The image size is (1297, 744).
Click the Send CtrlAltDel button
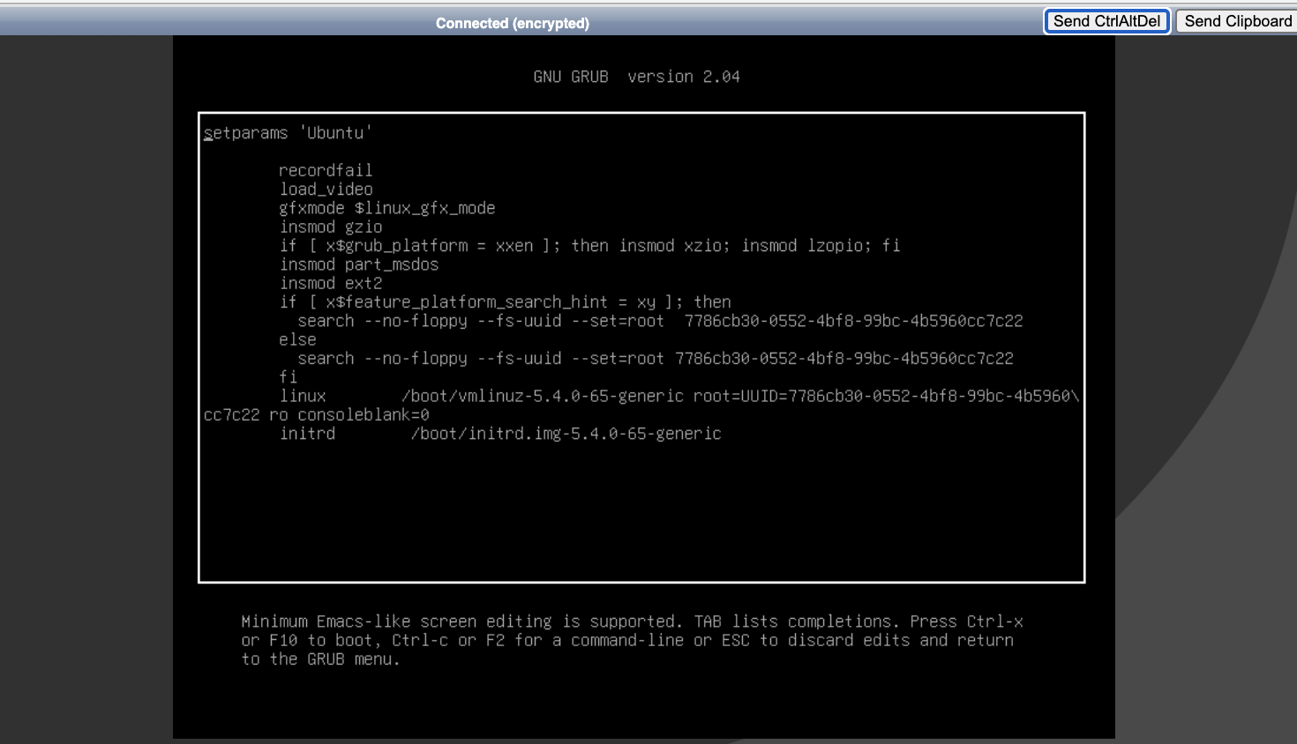tap(1107, 21)
